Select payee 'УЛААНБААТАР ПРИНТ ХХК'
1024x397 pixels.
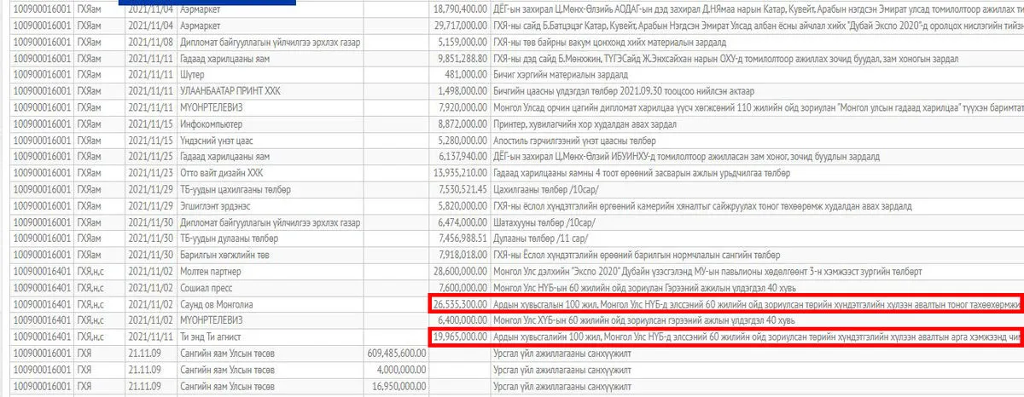coord(230,91)
